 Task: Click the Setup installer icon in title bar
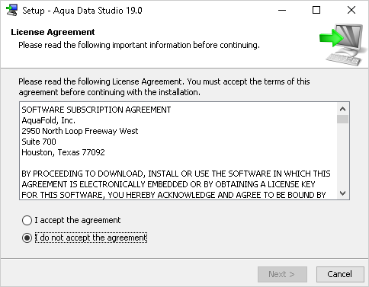(x=11, y=11)
